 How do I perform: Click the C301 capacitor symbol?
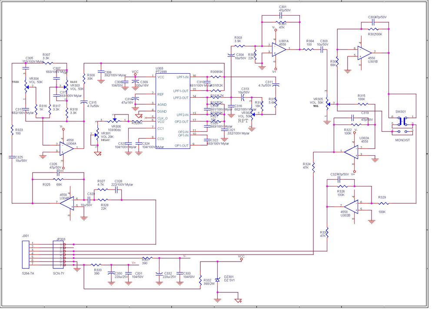tap(281, 16)
